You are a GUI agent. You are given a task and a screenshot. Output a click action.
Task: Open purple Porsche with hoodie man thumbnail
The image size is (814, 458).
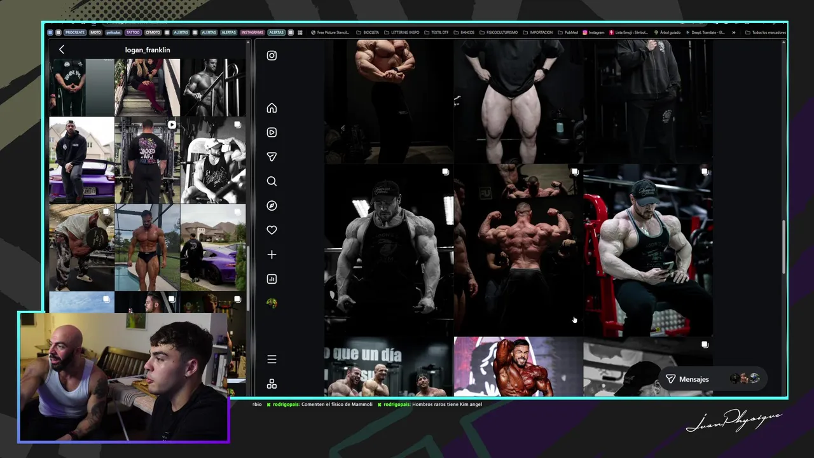[x=81, y=160]
